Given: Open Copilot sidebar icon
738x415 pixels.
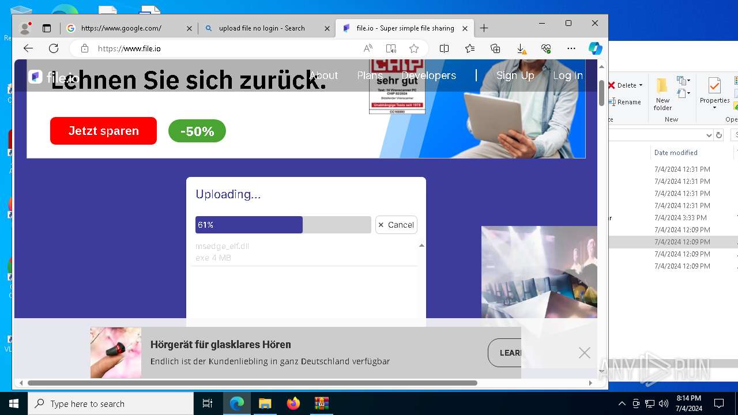Looking at the screenshot, I should (596, 48).
